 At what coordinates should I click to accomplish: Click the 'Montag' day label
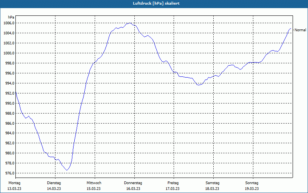pos(14,183)
